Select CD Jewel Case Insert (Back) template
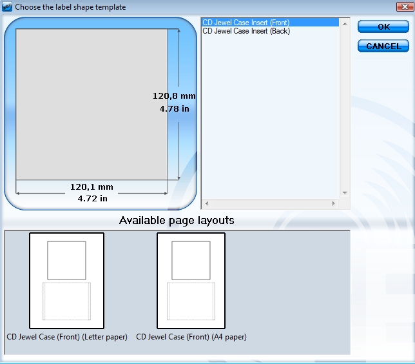 (x=270, y=31)
